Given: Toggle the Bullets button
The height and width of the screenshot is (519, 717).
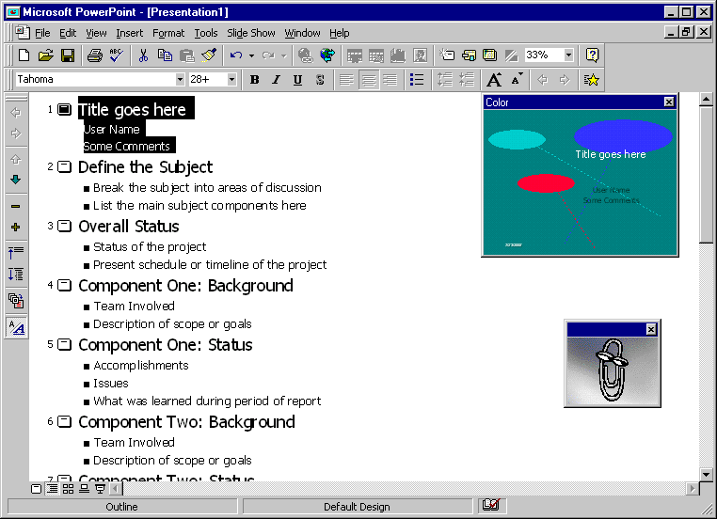Looking at the screenshot, I should tap(417, 80).
